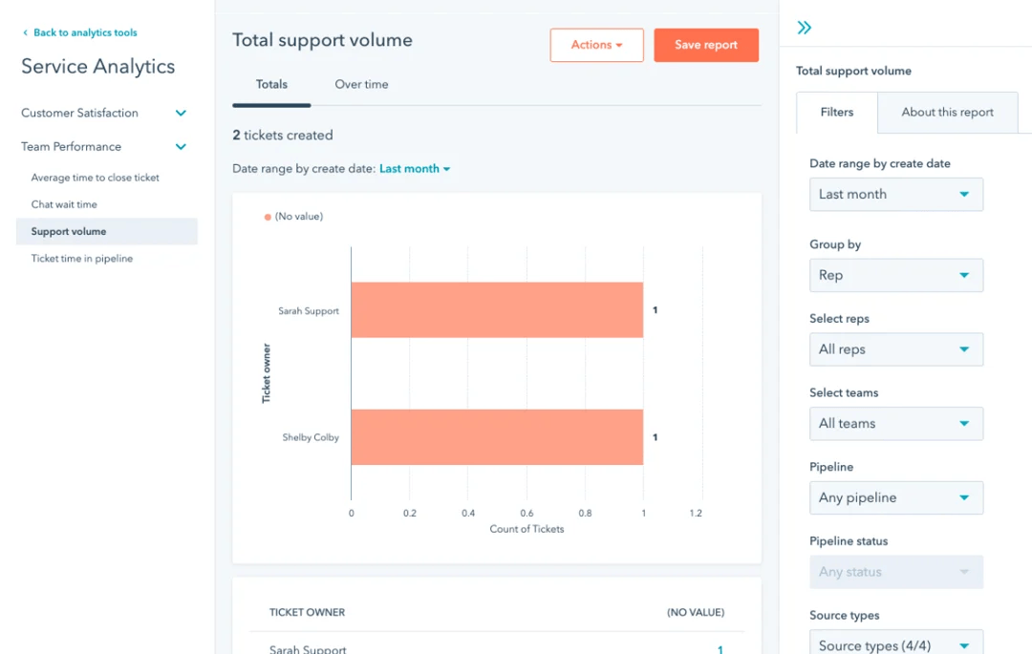1032x654 pixels.
Task: Click the orange bar for Sarah Support
Action: [x=497, y=310]
